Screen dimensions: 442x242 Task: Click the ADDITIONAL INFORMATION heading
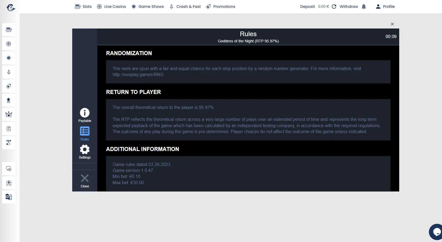143,149
